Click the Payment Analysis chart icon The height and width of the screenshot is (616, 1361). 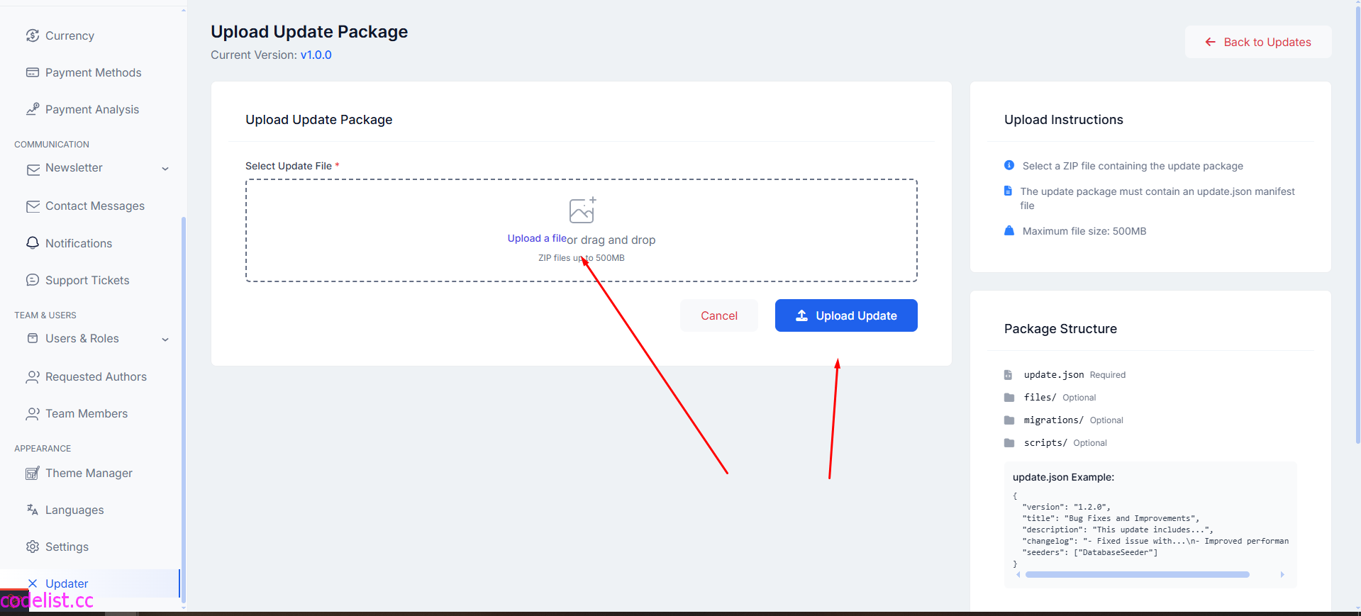pos(33,109)
